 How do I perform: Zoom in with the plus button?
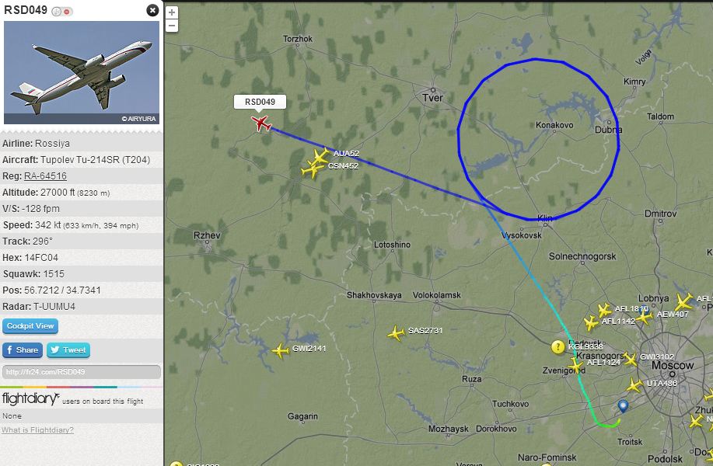pos(171,12)
